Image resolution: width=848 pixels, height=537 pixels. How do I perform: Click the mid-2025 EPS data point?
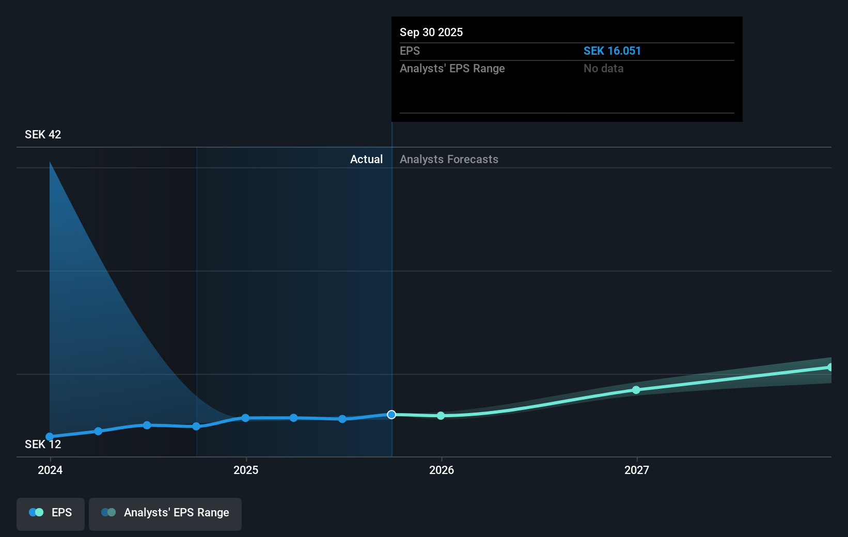[293, 418]
